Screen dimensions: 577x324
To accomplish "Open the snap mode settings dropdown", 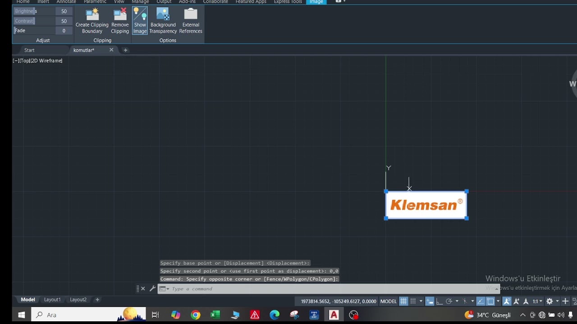I will (421, 301).
